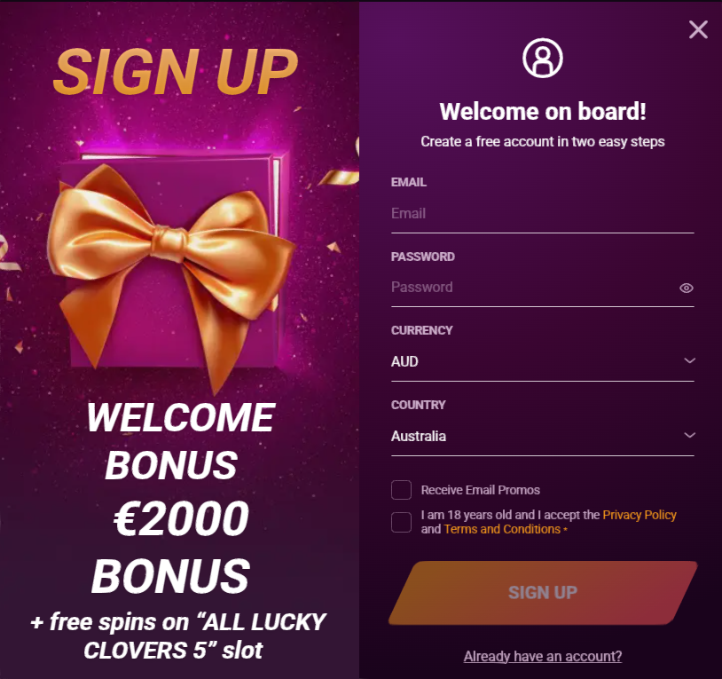Open the AUD currency selector
This screenshot has height=679, width=722.
pyautogui.click(x=543, y=361)
